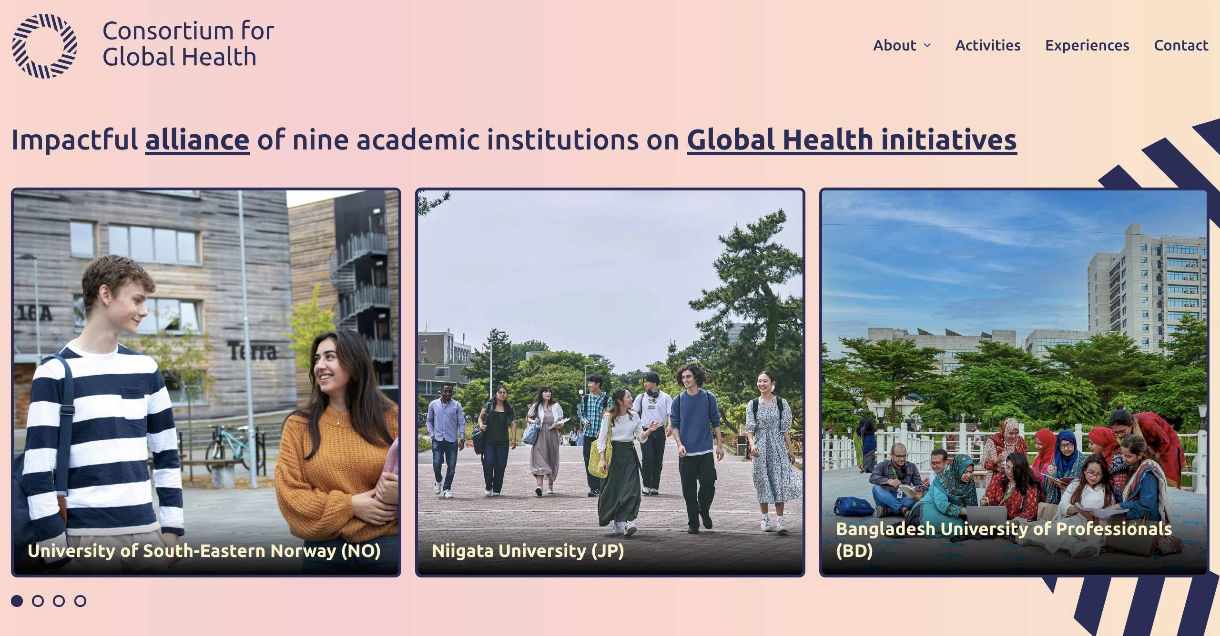Open the Experiences page
Viewport: 1220px width, 636px height.
coord(1087,45)
